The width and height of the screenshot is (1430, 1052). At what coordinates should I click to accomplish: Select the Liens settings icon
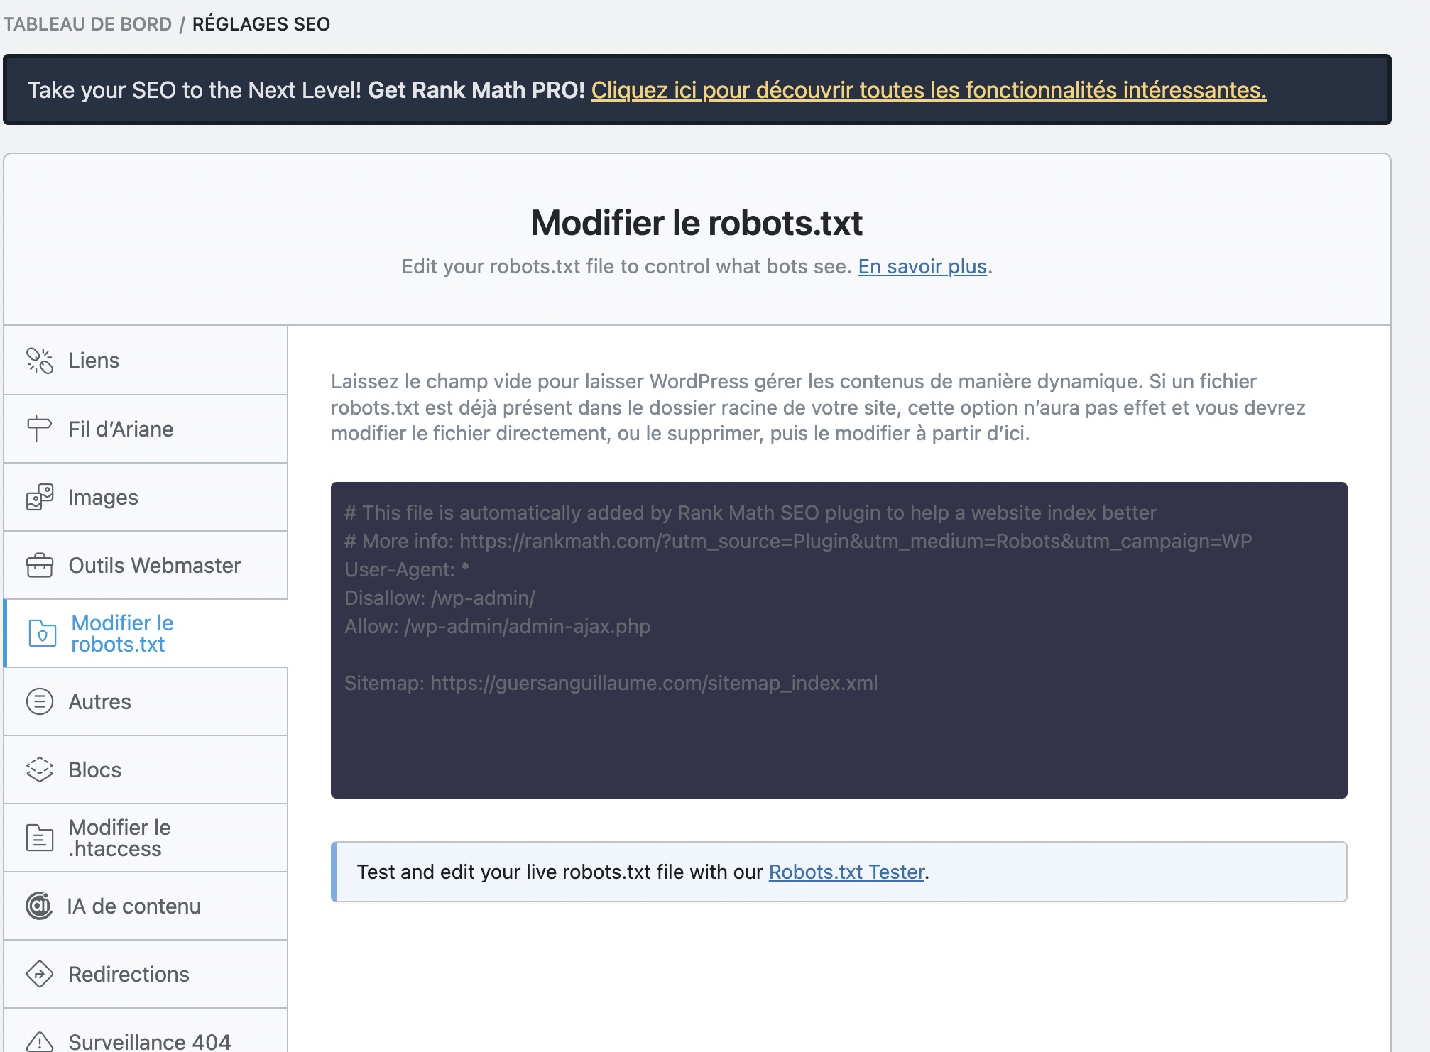click(x=39, y=360)
